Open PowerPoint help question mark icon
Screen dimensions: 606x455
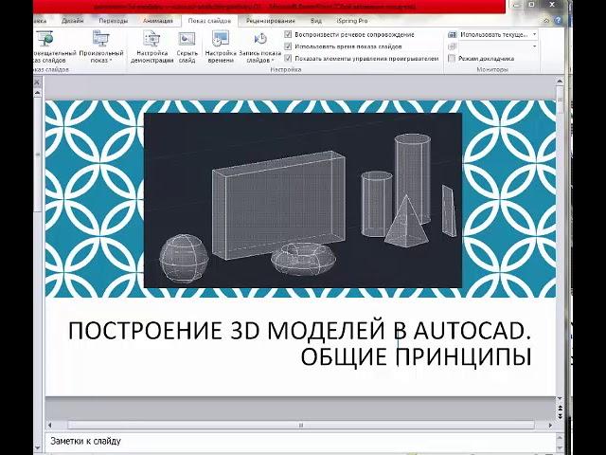pos(559,21)
